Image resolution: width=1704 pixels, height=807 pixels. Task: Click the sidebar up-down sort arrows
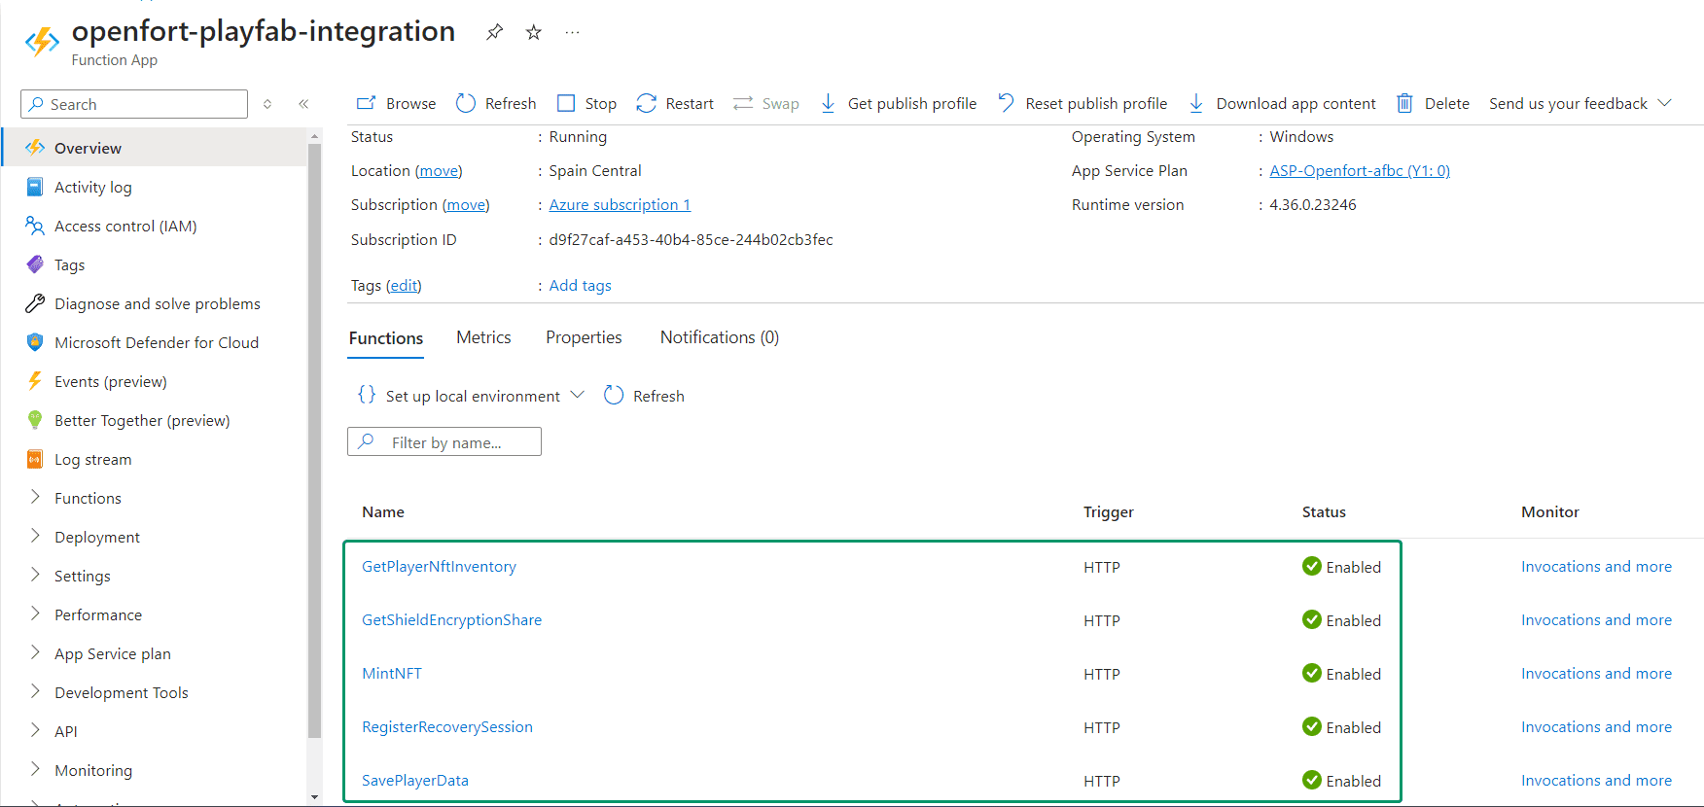[267, 104]
